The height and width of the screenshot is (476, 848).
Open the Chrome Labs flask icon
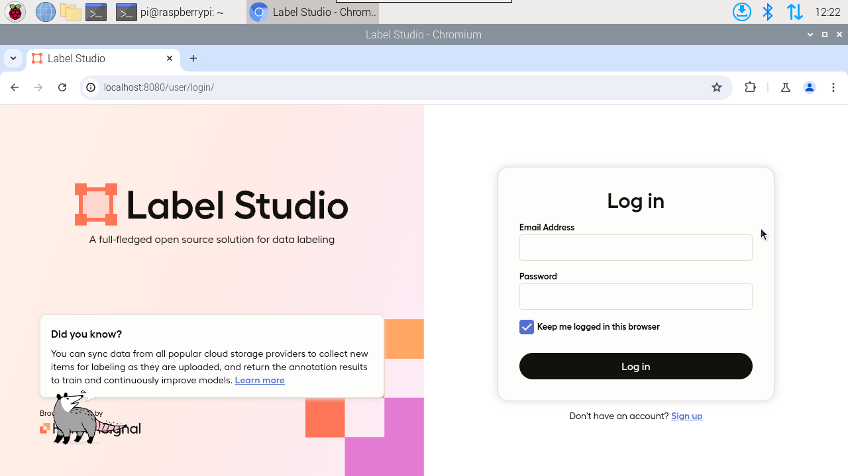pos(786,87)
